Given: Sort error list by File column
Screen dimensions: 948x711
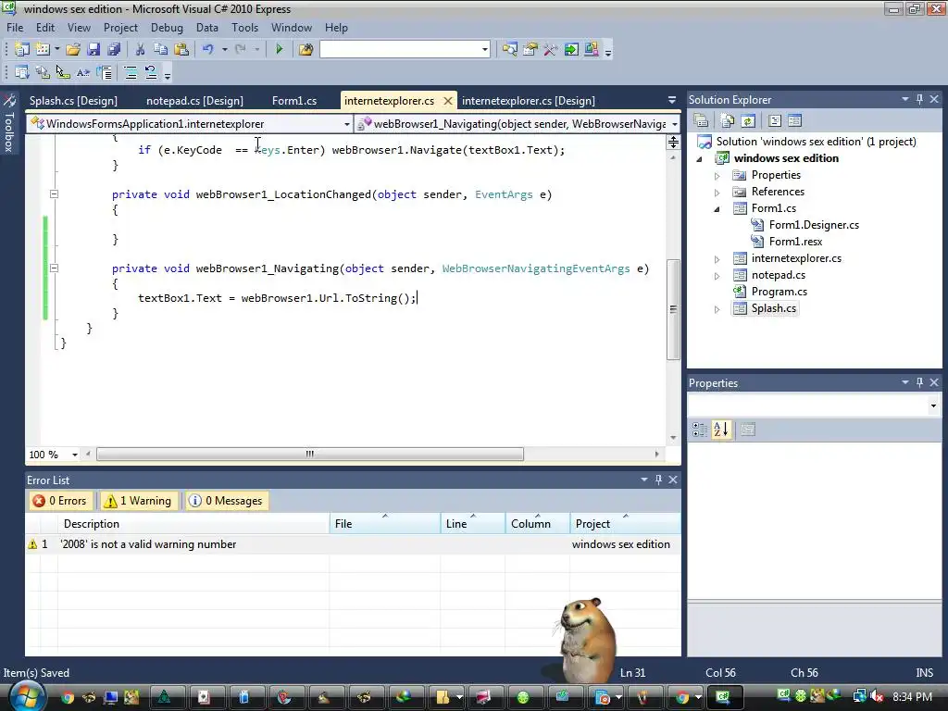Looking at the screenshot, I should click(x=385, y=524).
